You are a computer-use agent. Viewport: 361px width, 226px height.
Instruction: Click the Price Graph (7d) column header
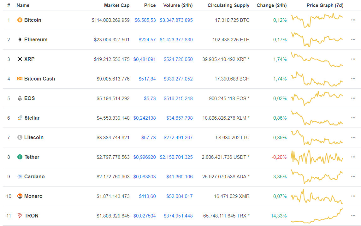325,5
